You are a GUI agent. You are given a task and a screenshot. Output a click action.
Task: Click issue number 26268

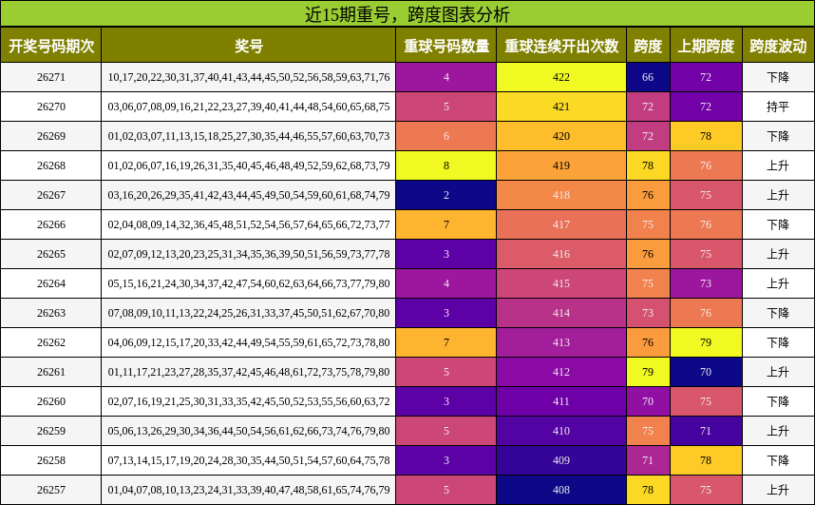click(x=51, y=165)
